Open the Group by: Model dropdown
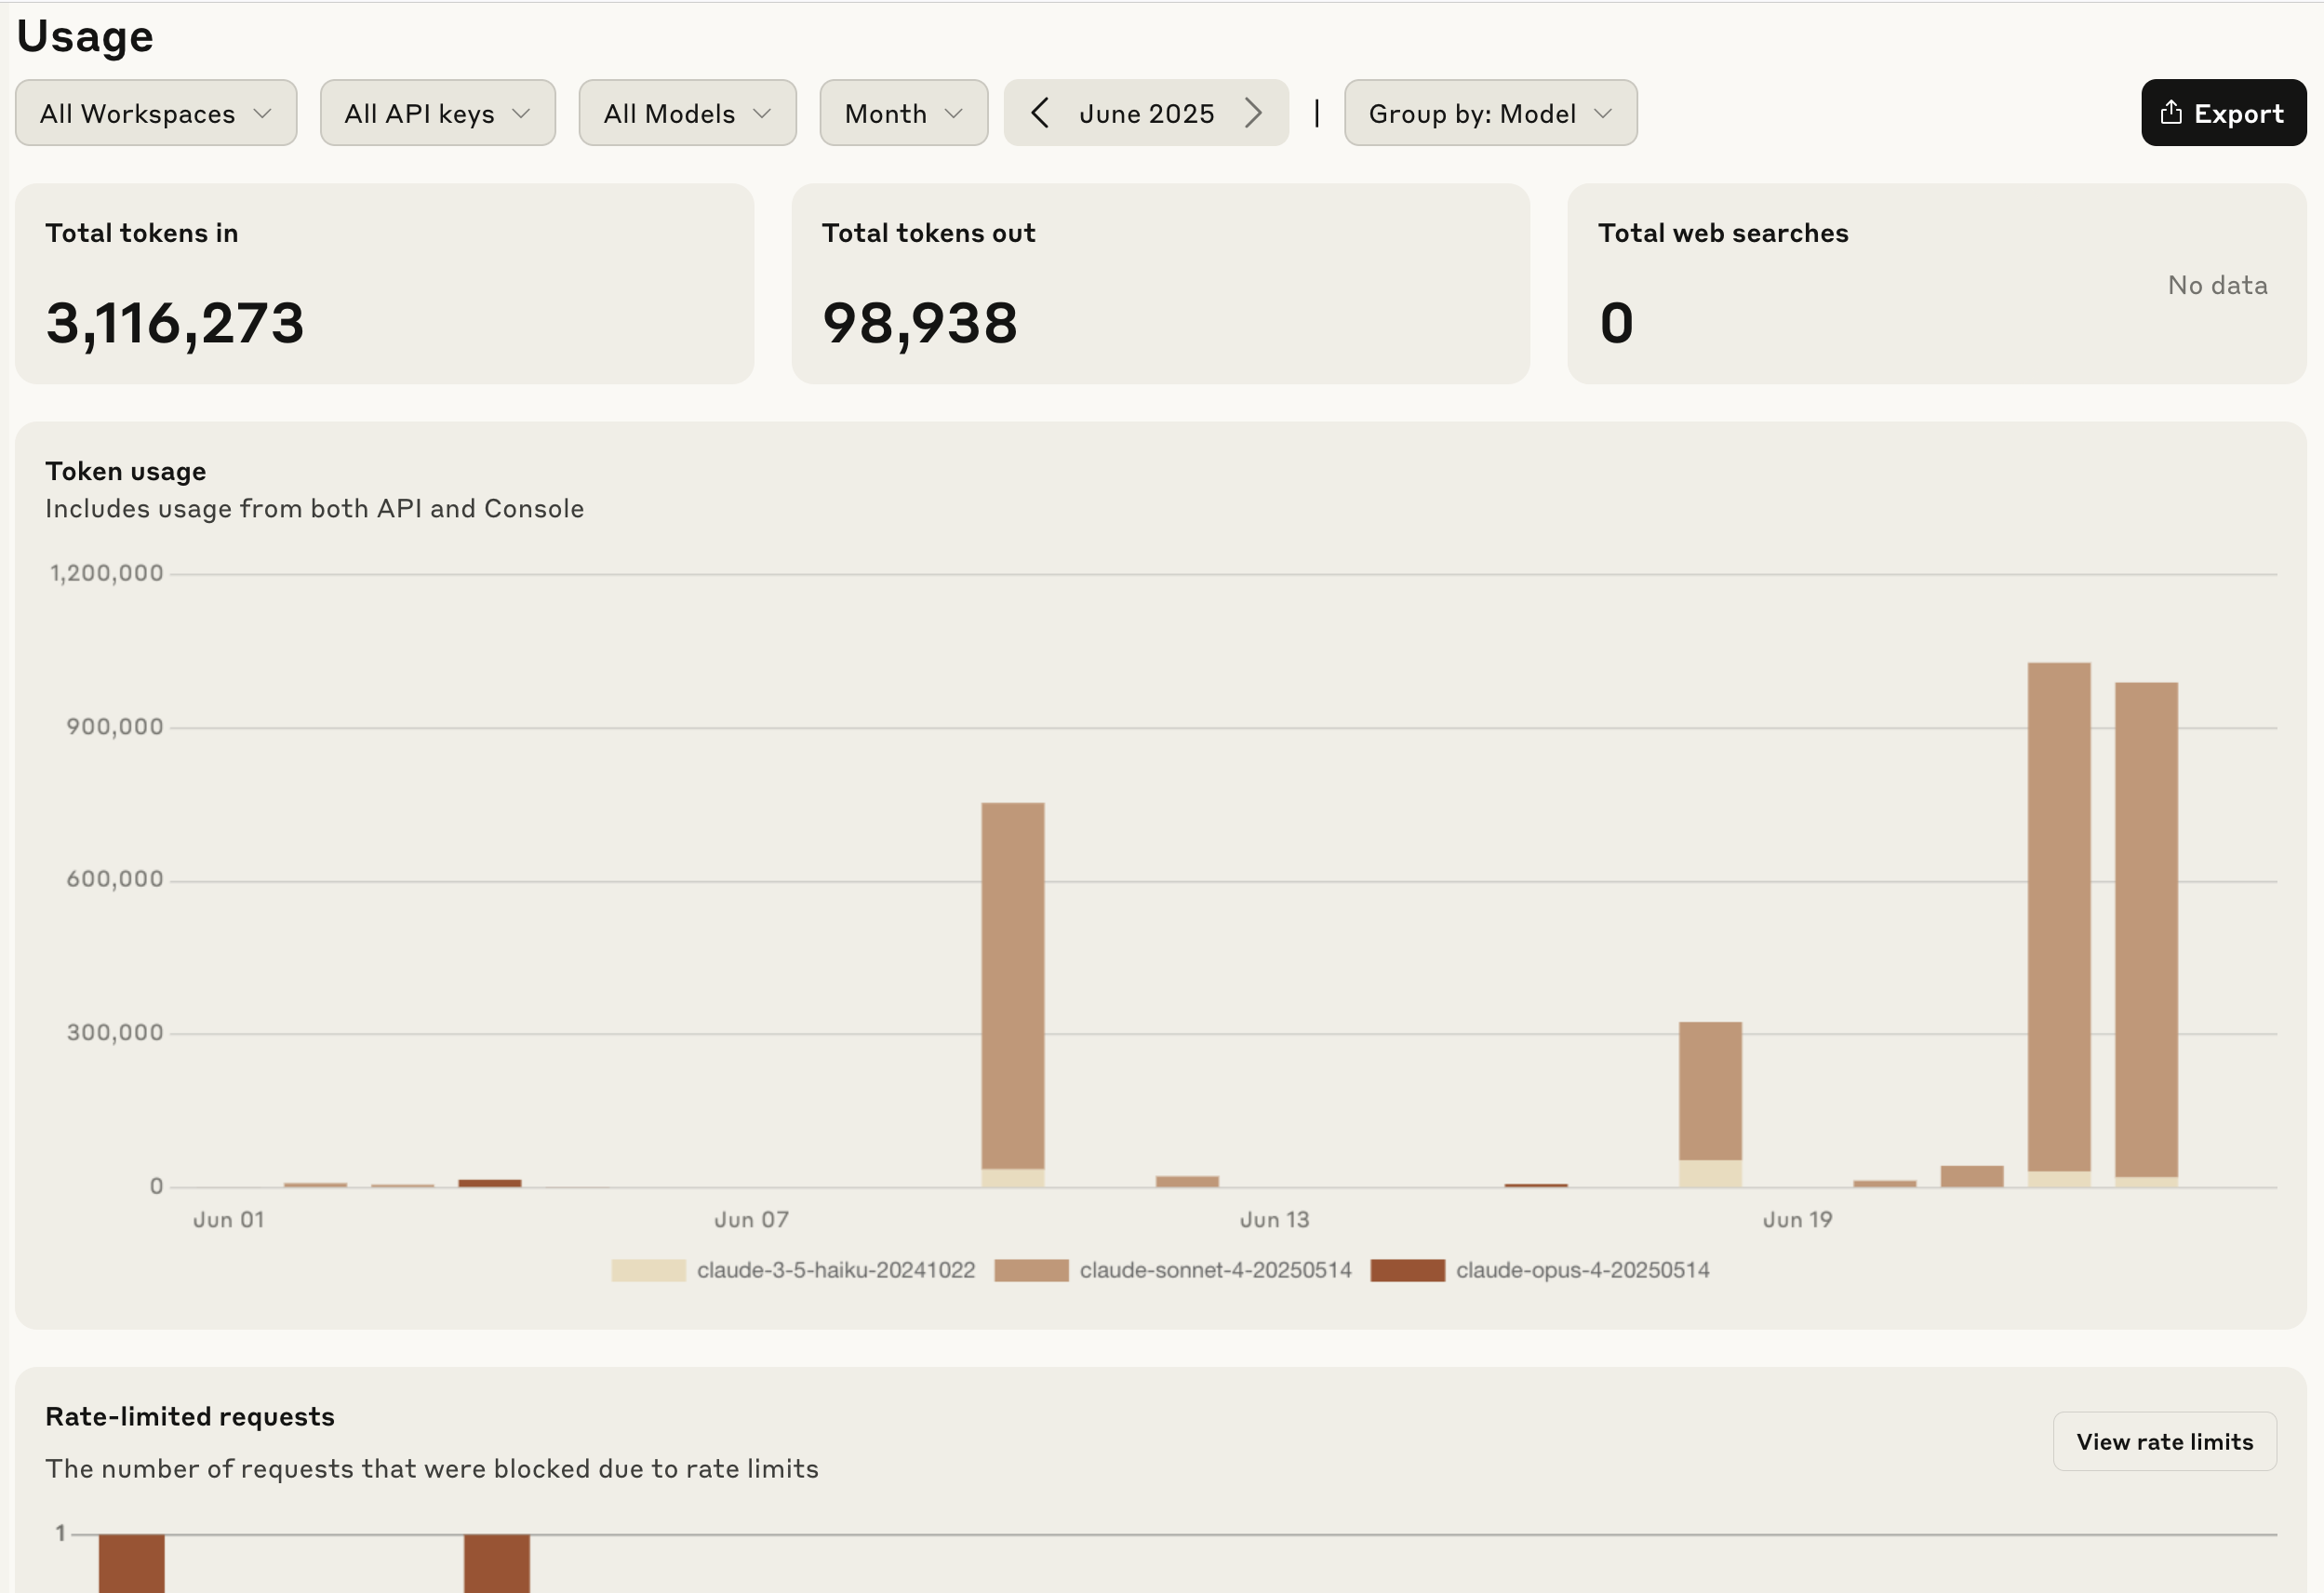2324x1593 pixels. [x=1490, y=113]
